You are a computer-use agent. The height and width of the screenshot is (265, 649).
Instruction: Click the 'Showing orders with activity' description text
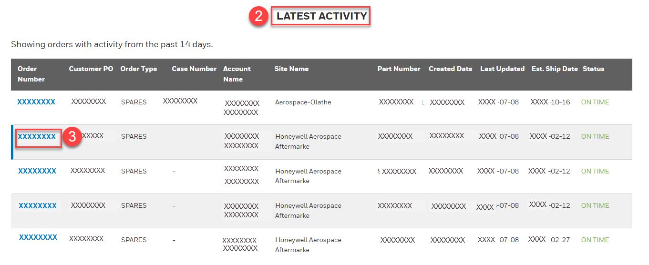pyautogui.click(x=112, y=45)
